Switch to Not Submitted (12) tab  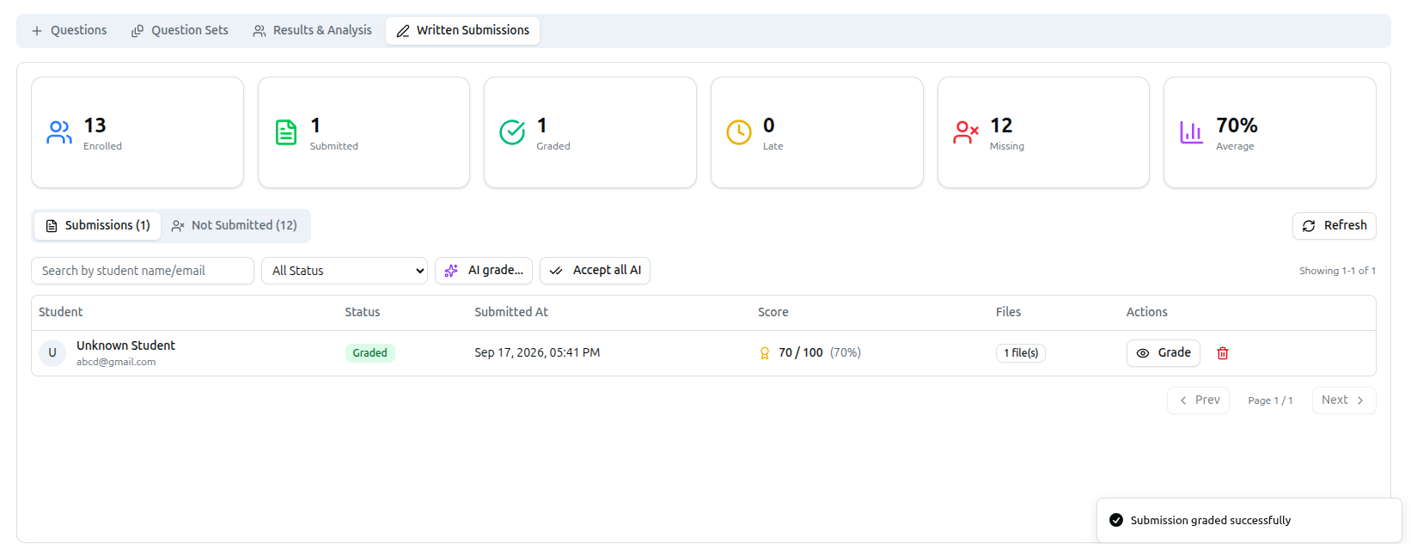(x=234, y=225)
